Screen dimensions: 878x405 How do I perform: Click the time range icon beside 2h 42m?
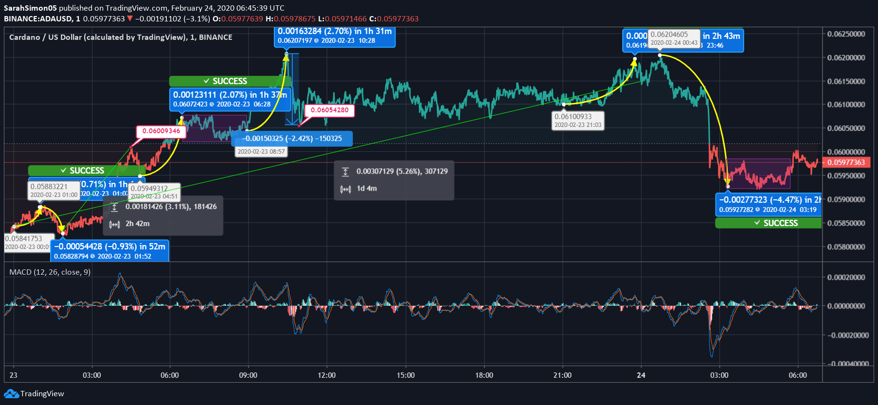(114, 224)
